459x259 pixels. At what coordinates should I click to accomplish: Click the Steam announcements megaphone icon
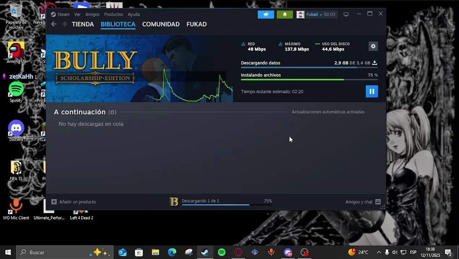(266, 14)
